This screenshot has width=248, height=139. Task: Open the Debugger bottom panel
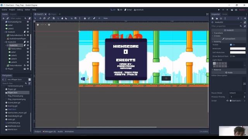tap(49, 131)
